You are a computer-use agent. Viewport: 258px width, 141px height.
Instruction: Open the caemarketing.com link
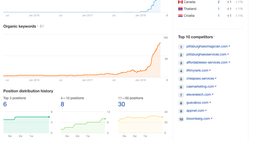(200, 87)
